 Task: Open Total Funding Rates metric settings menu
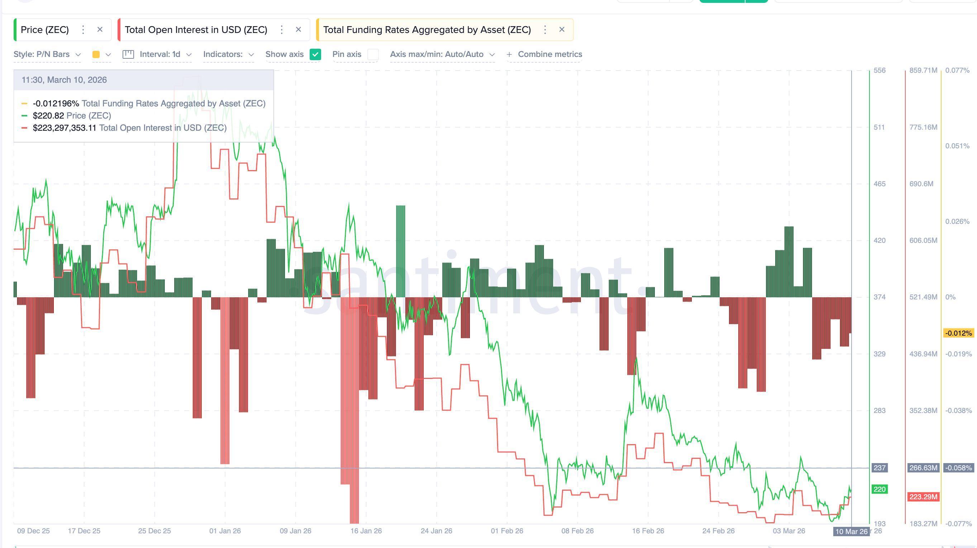point(545,30)
